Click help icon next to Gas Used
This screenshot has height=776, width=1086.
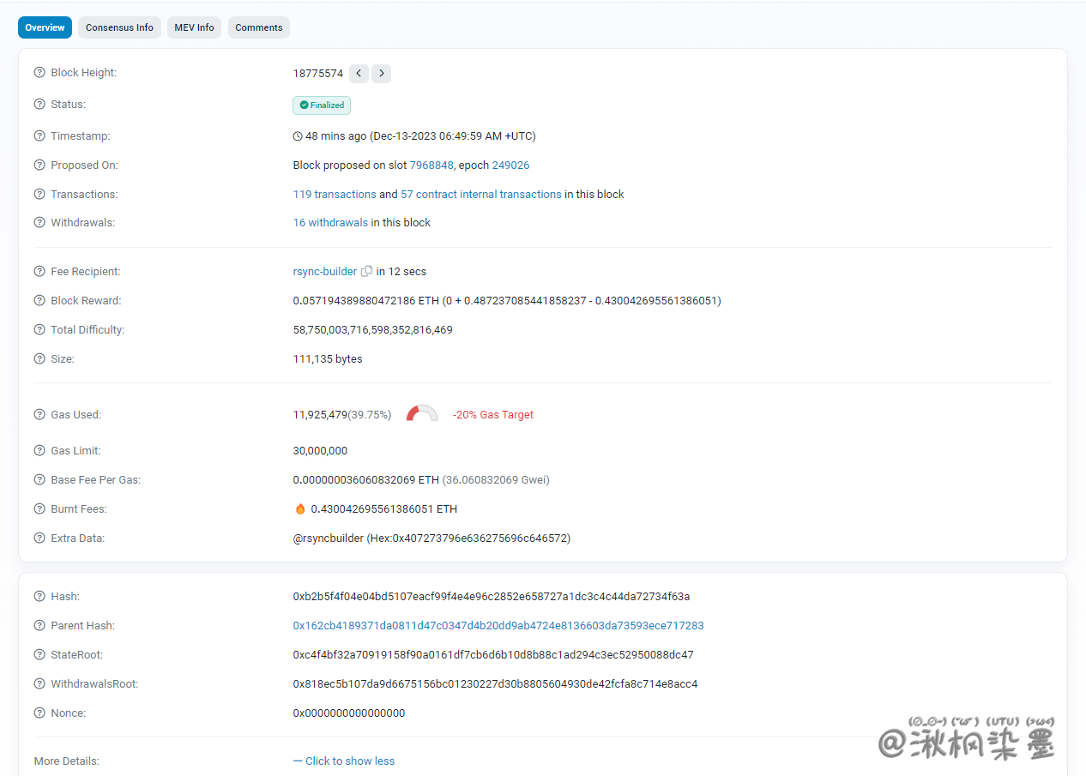pos(39,415)
